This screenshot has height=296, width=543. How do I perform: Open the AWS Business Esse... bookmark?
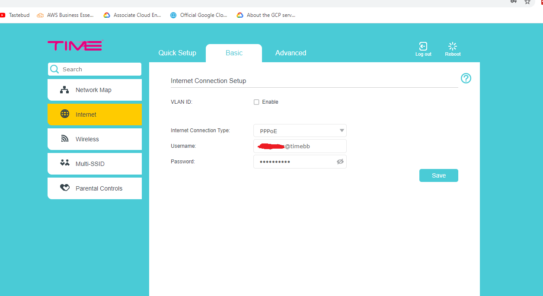click(65, 15)
